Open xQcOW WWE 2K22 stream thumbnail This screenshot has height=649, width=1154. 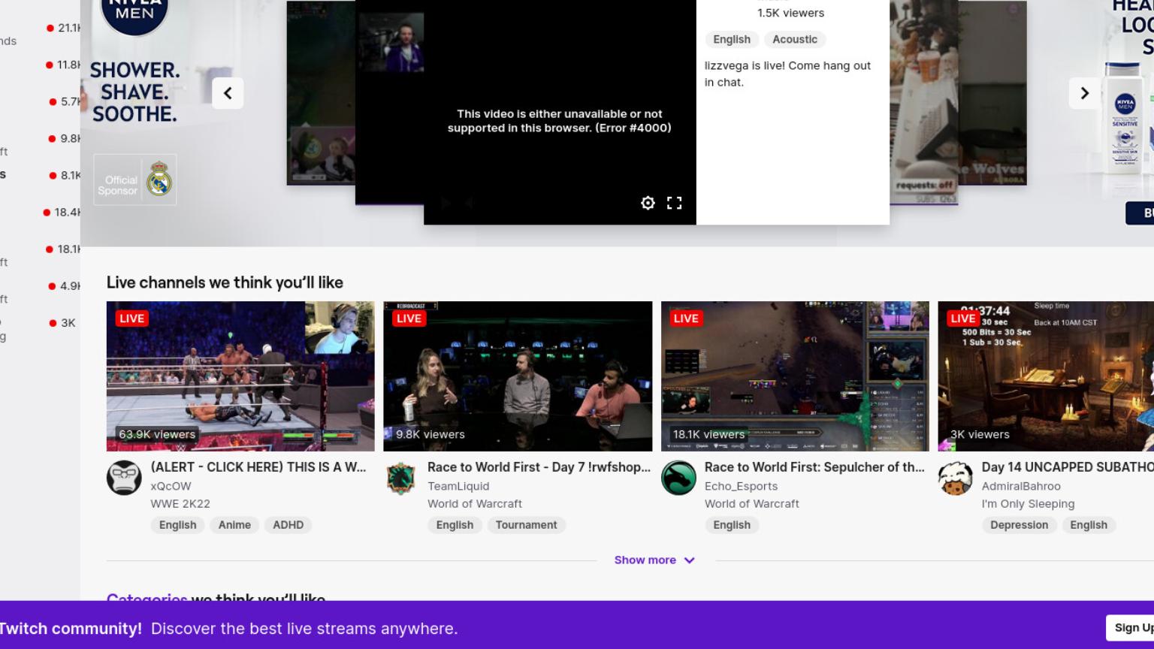coord(240,376)
